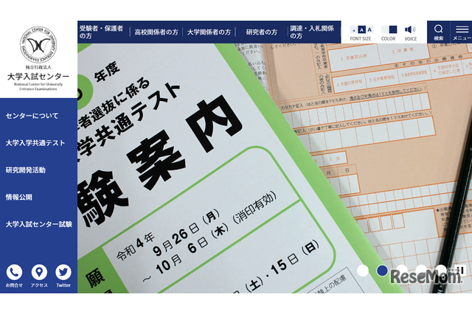Select the light color scheme swatch
Screen dimensions: 472x314
(x=385, y=29)
